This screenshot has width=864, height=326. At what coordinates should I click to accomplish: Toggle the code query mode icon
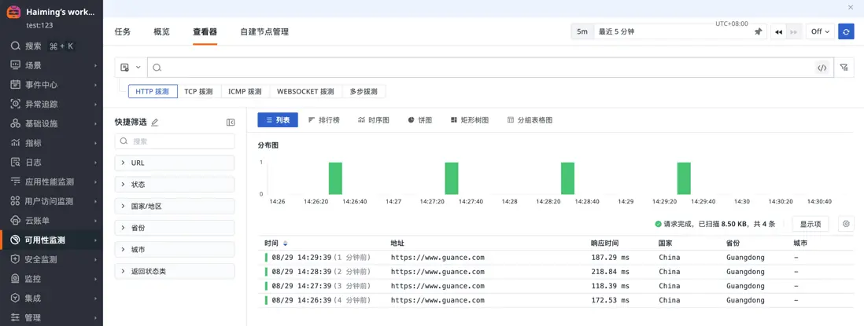point(822,68)
